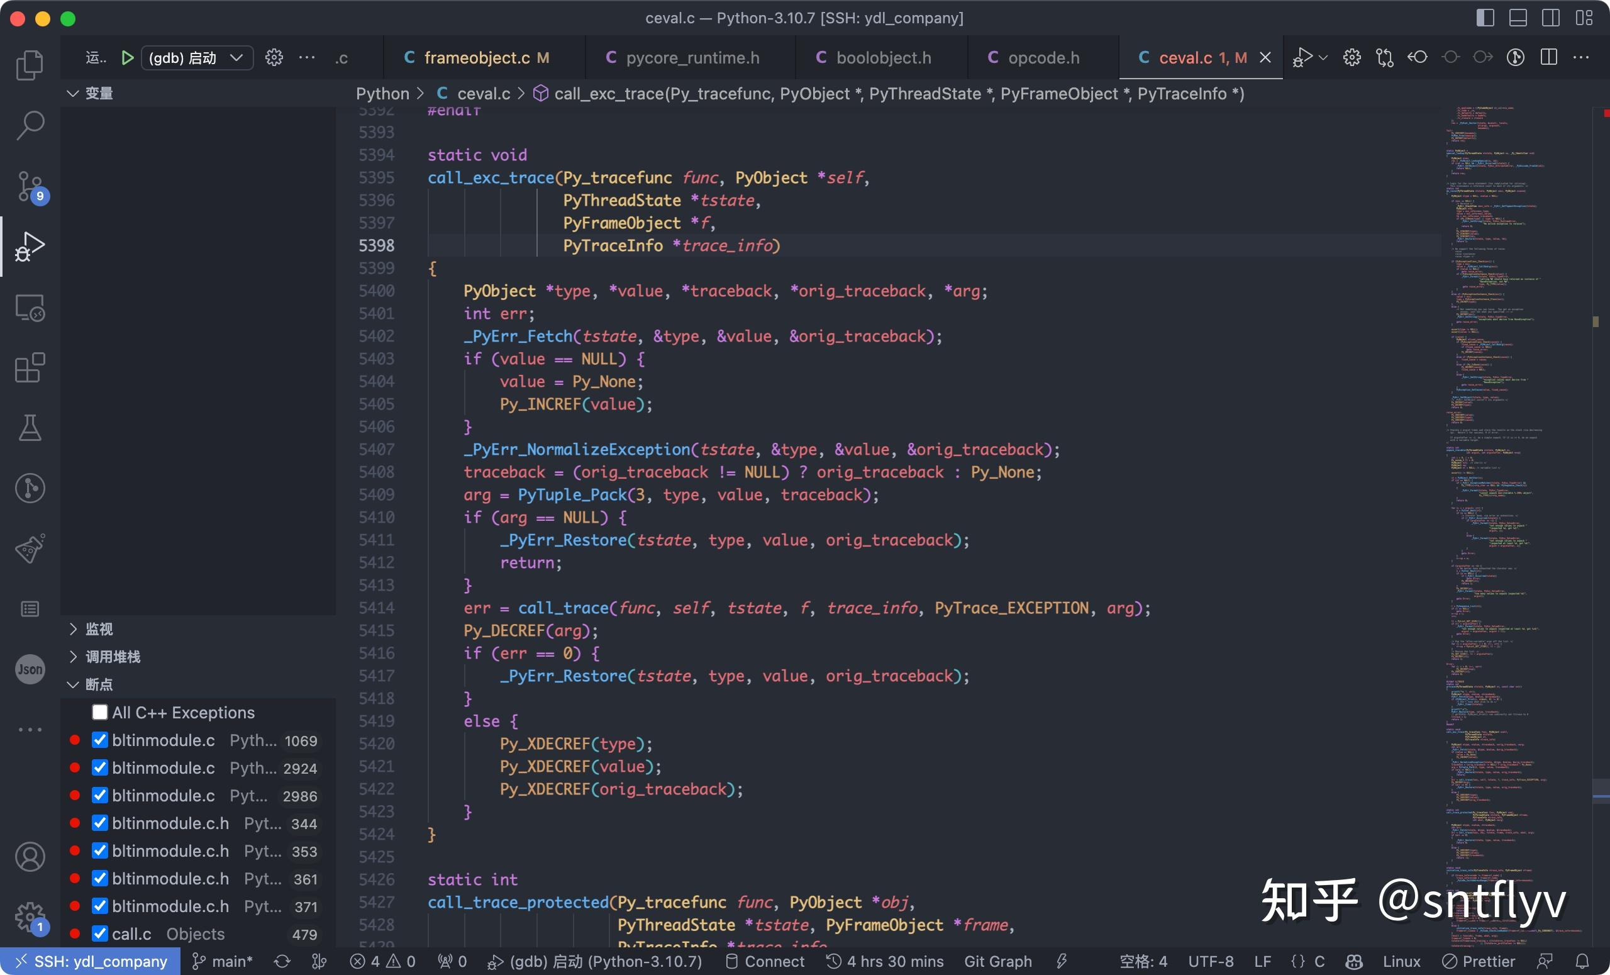Click the Start Debugging icon in editor toolbar
This screenshot has height=975, width=1610.
(x=1303, y=57)
